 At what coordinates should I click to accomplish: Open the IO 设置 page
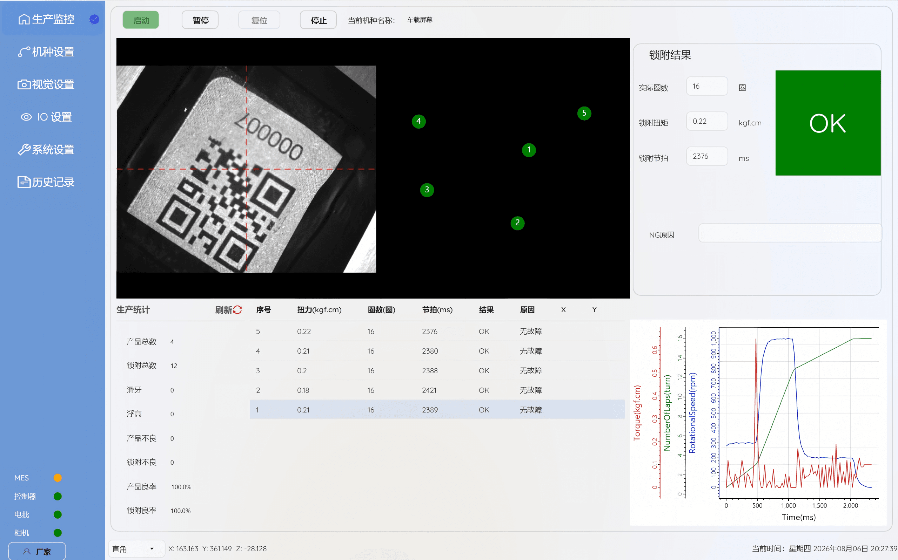47,117
